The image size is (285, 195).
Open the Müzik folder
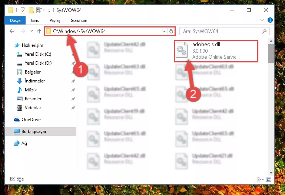pos(27,90)
